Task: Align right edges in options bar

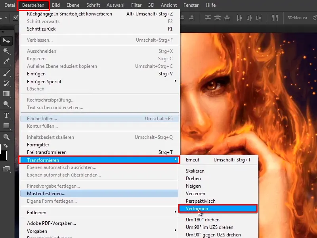Action: pos(191,18)
